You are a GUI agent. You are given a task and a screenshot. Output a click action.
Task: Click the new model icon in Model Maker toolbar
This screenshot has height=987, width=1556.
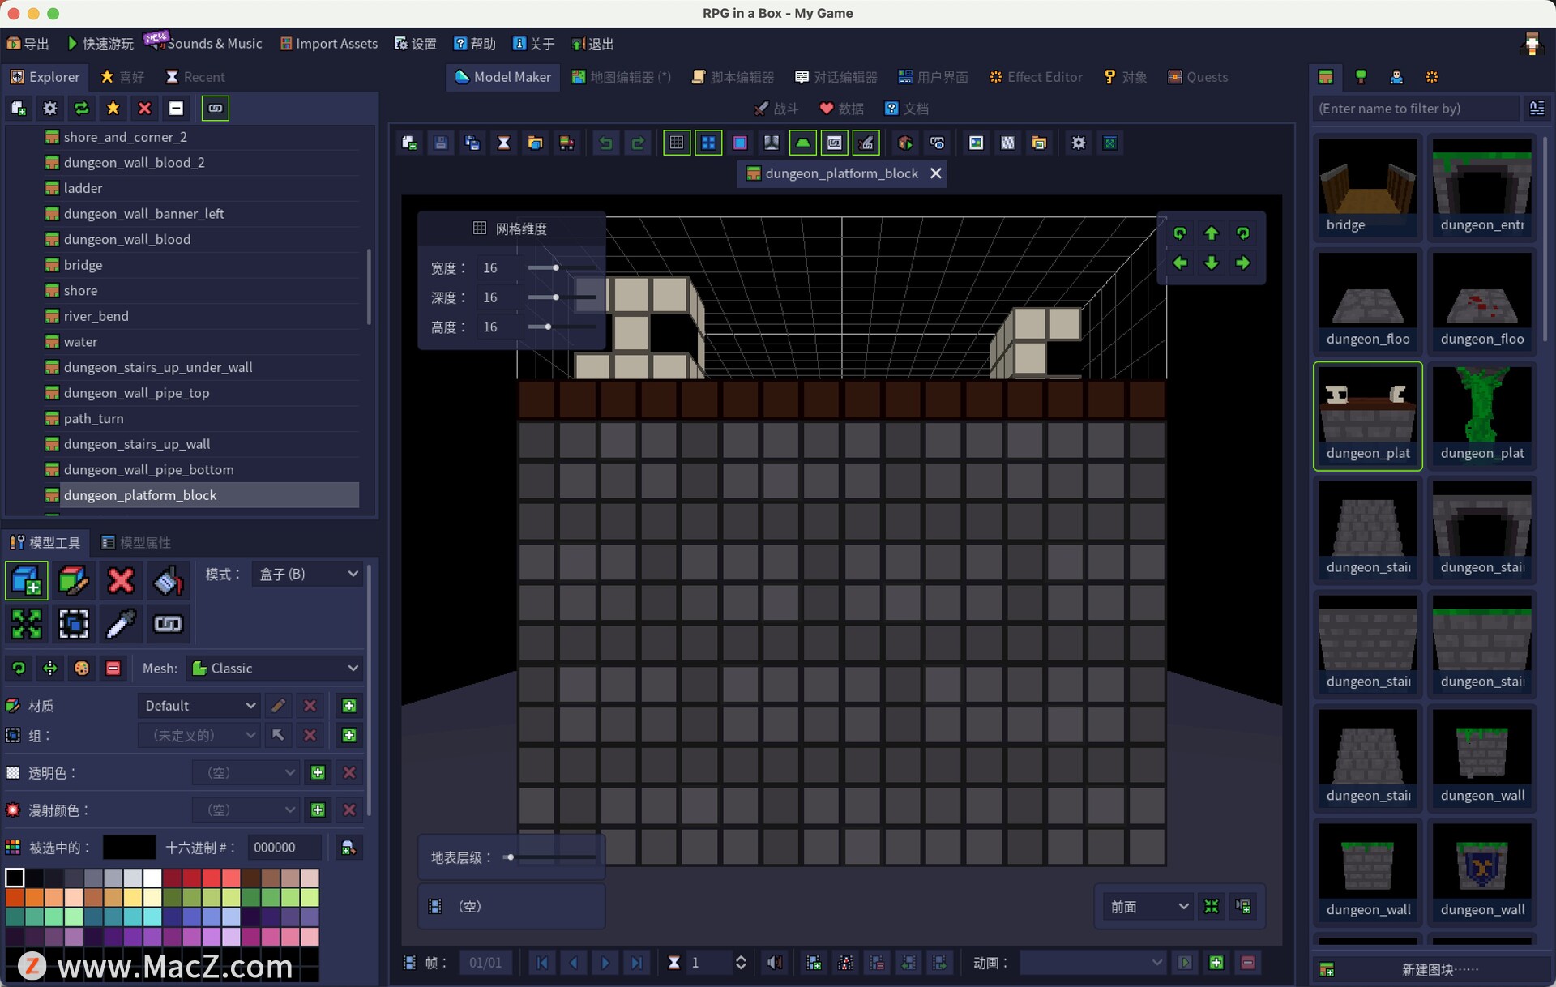(409, 143)
